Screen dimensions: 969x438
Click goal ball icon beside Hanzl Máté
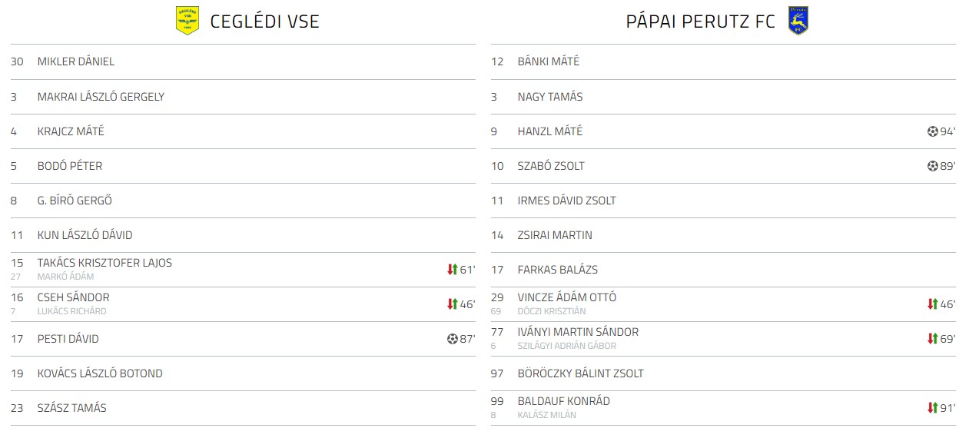933,131
